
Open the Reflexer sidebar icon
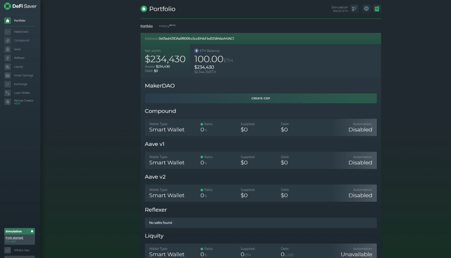tap(8, 58)
